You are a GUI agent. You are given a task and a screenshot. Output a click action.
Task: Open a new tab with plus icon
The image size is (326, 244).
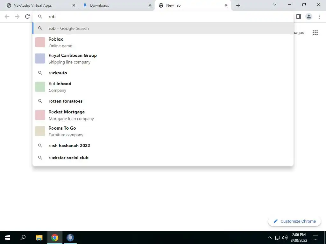(x=238, y=5)
